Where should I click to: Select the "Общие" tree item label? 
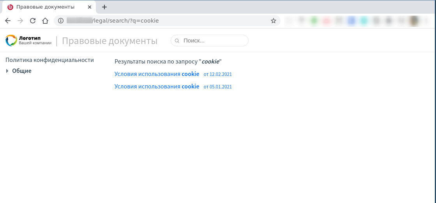pyautogui.click(x=22, y=71)
